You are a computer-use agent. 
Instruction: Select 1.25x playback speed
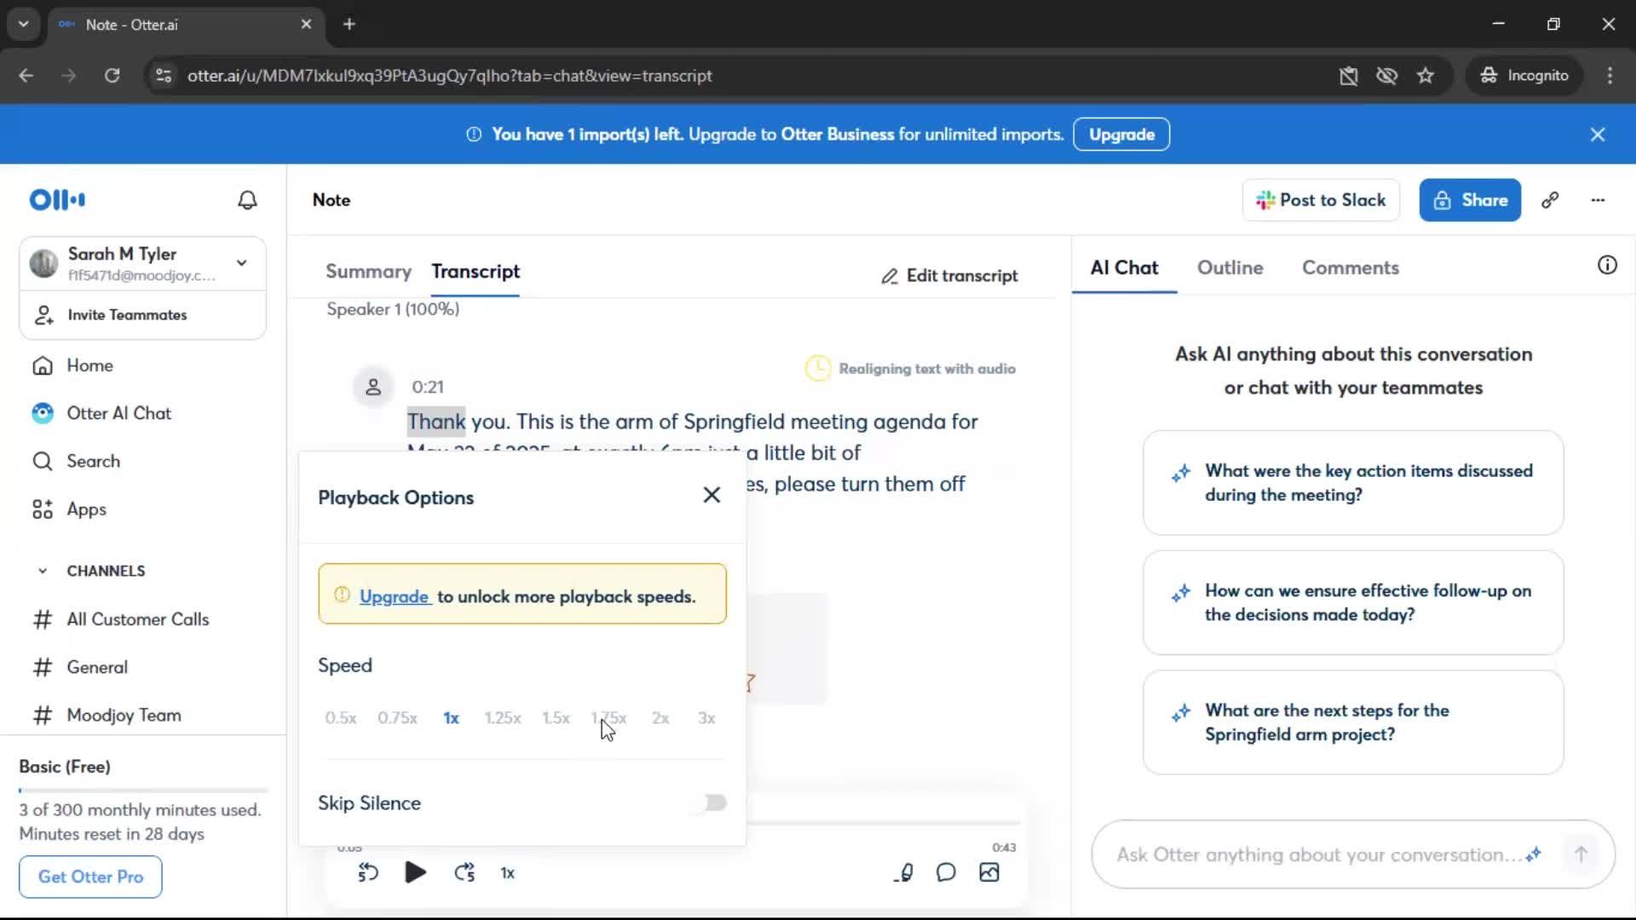click(503, 718)
